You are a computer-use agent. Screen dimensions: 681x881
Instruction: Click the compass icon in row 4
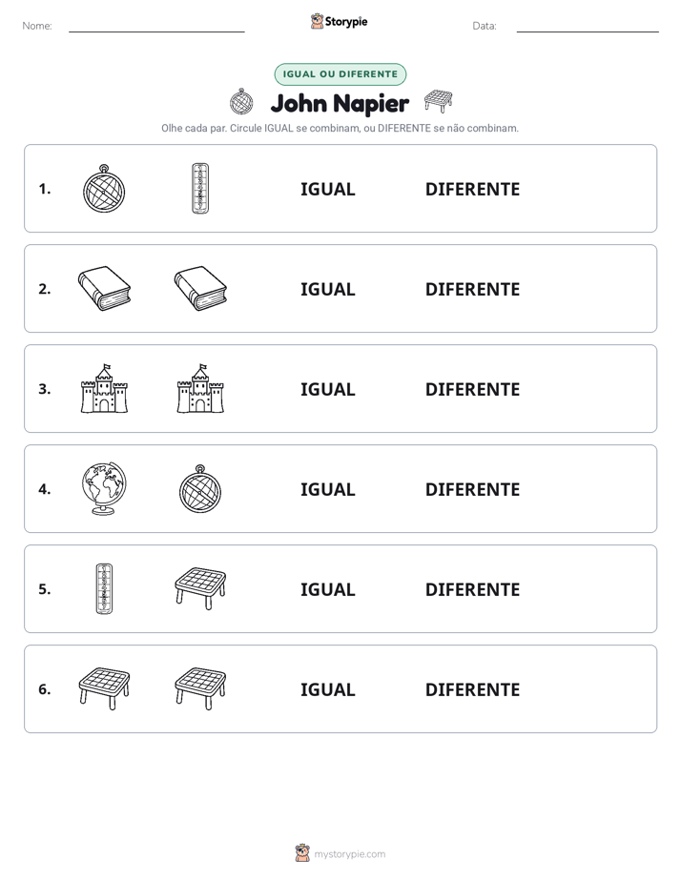(200, 489)
